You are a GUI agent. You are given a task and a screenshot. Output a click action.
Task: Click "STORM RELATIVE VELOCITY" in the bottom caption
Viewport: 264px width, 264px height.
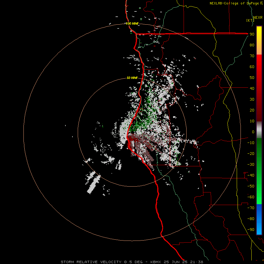pos(91,262)
